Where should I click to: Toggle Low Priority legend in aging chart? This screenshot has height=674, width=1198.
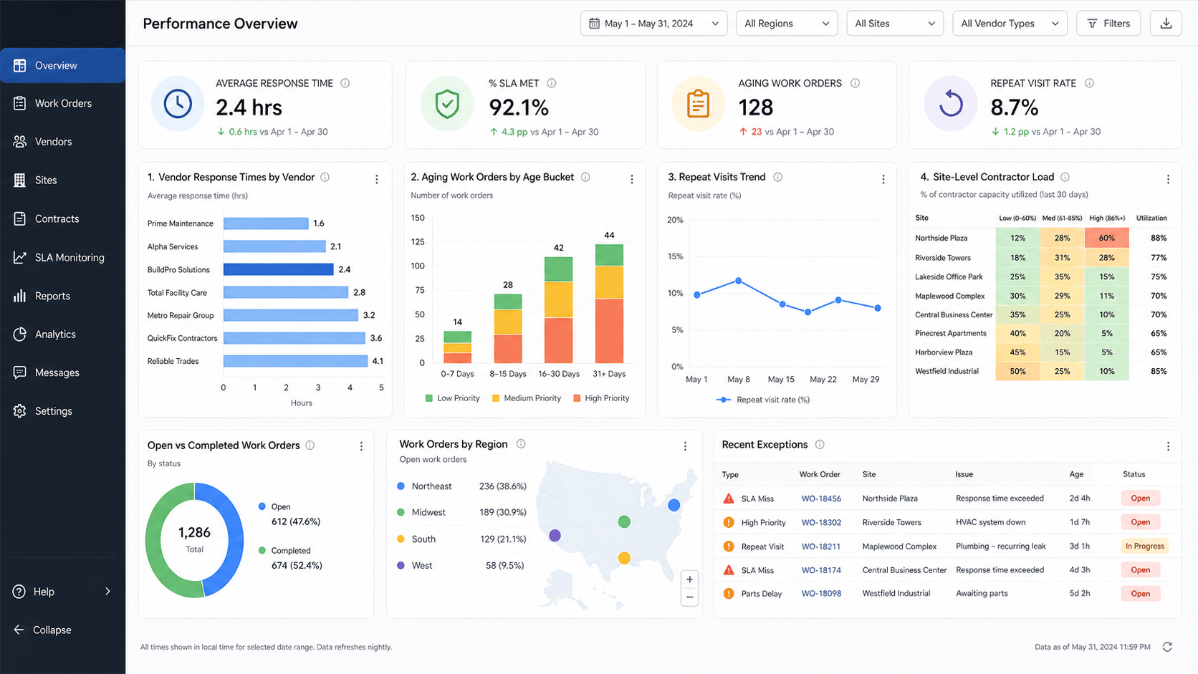452,398
